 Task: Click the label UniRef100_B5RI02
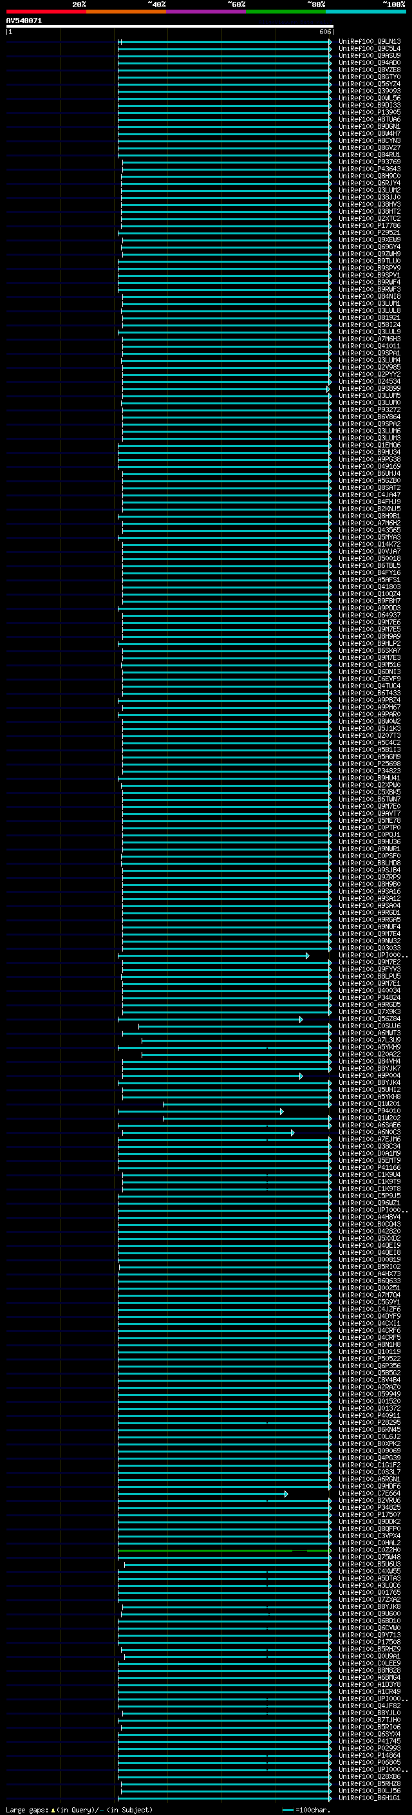click(x=370, y=1267)
